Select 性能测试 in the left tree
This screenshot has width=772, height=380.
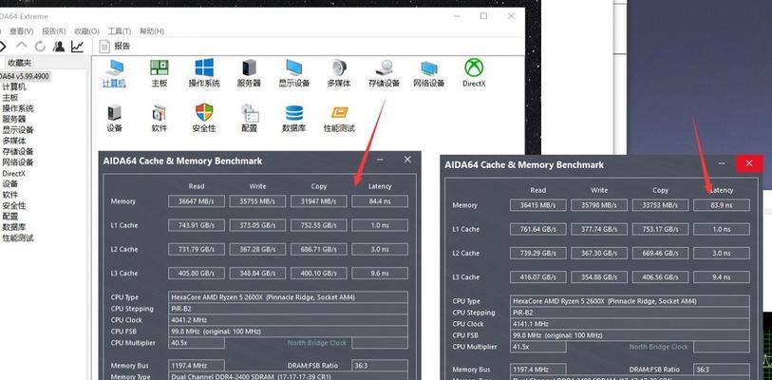pos(18,238)
